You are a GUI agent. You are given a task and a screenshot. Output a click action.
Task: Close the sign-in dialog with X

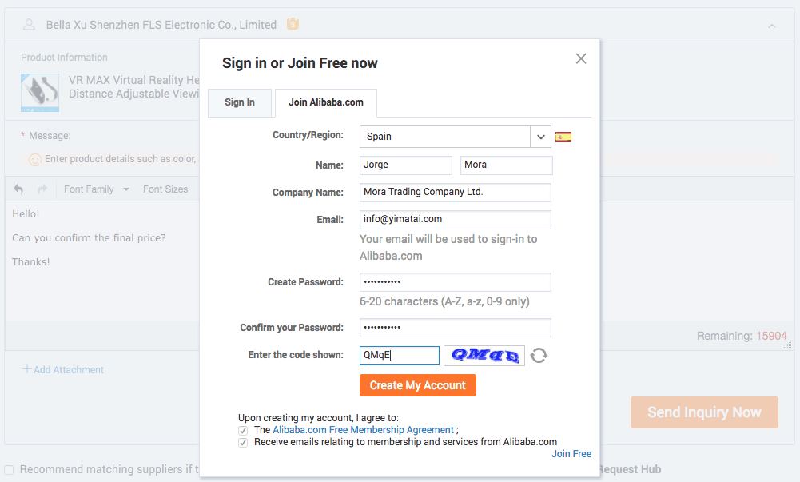click(x=581, y=58)
